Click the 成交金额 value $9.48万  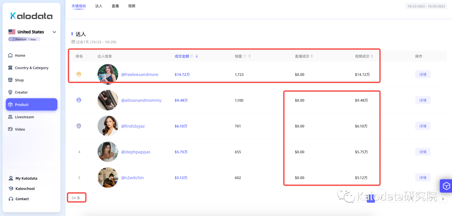181,100
